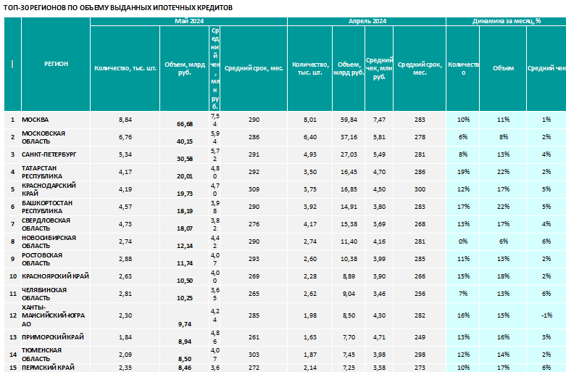Click the 'ЧЕЛЯБИНСКАЯ ОБЛАСТЬ' region cell
This screenshot has width=566, height=372.
(x=56, y=294)
